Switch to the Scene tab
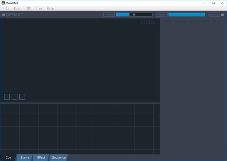227x161 pixels. tap(25, 158)
